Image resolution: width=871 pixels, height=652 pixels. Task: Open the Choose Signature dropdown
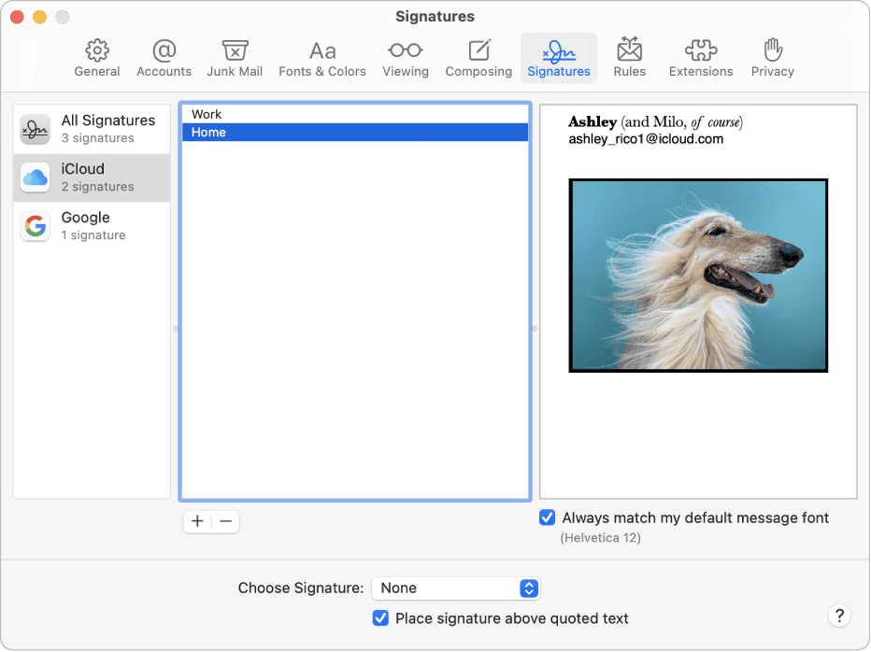click(455, 588)
